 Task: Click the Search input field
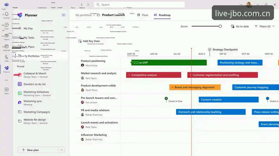tap(139, 5)
